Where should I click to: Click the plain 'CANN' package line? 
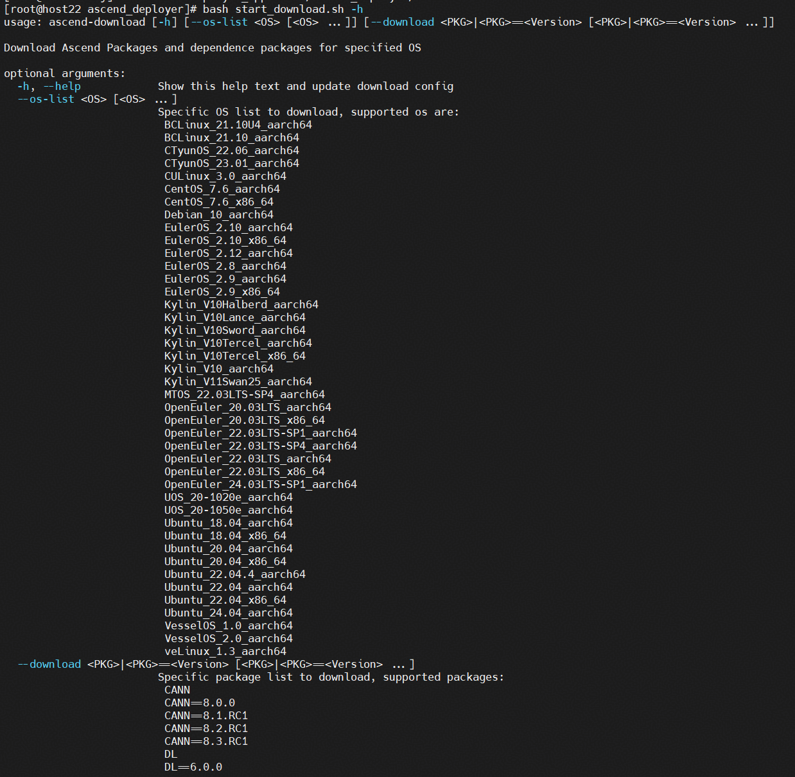click(x=177, y=690)
